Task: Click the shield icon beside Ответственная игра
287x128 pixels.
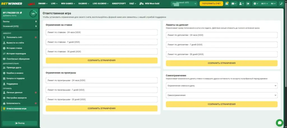Action: click(4, 109)
